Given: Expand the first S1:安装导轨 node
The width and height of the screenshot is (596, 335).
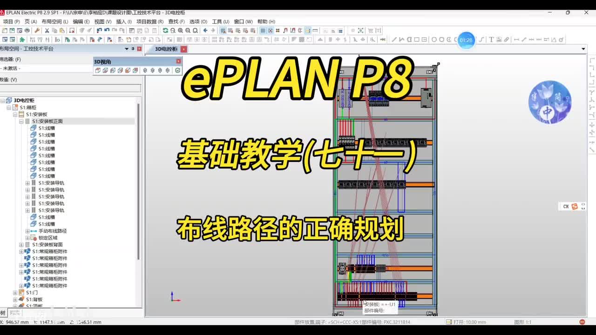Looking at the screenshot, I should click(27, 183).
